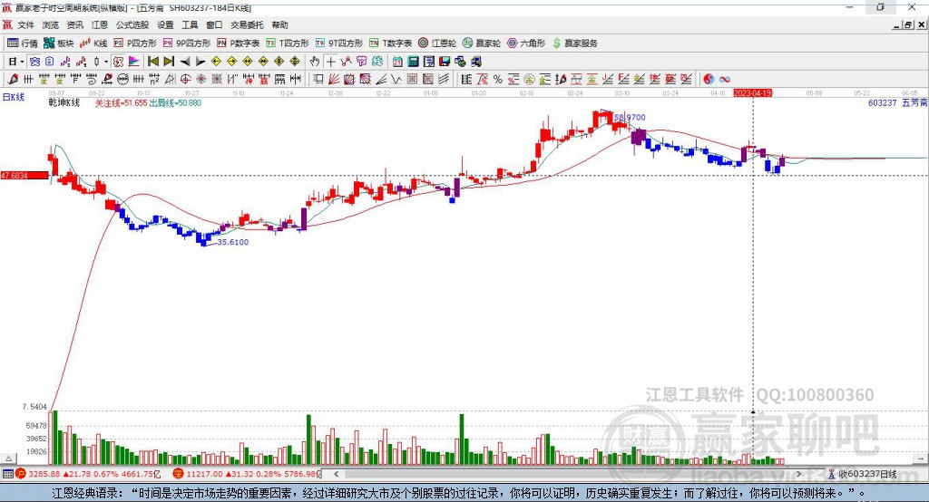Open the 浏览 menu
The image size is (929, 502).
click(x=51, y=24)
